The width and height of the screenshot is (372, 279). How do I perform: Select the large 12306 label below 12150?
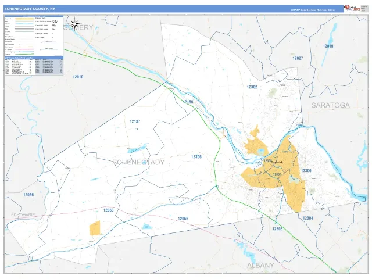click(196, 157)
